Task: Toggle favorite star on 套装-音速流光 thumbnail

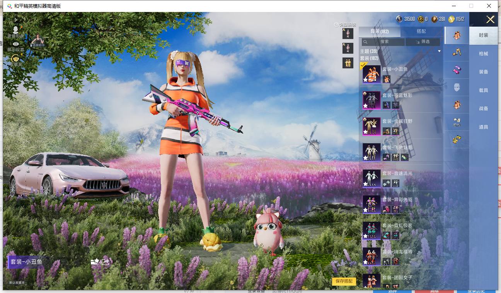Action: click(x=365, y=184)
